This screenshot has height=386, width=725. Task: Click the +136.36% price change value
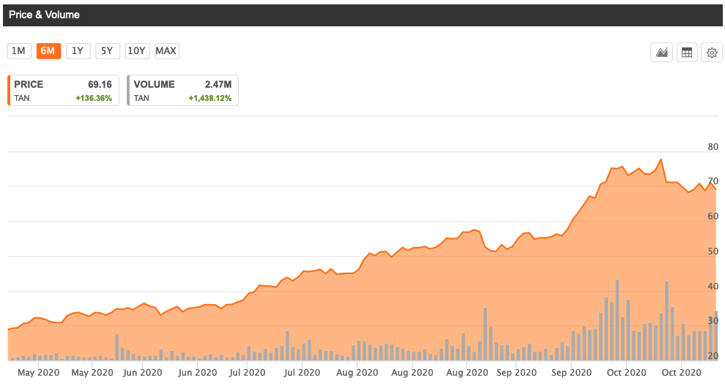pos(94,98)
